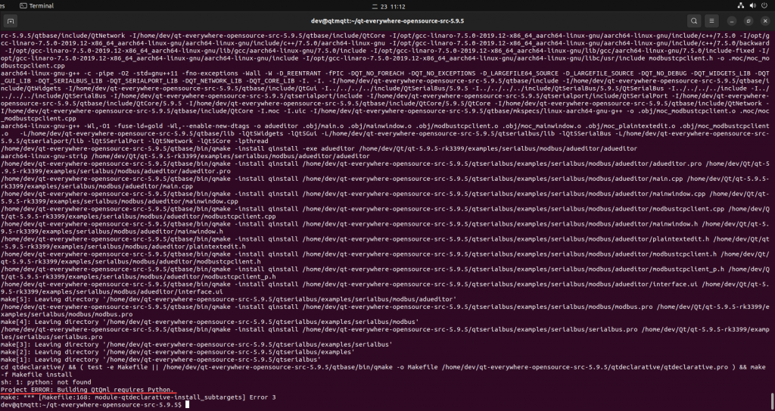Open the power system menu
775x411 pixels.
click(764, 6)
